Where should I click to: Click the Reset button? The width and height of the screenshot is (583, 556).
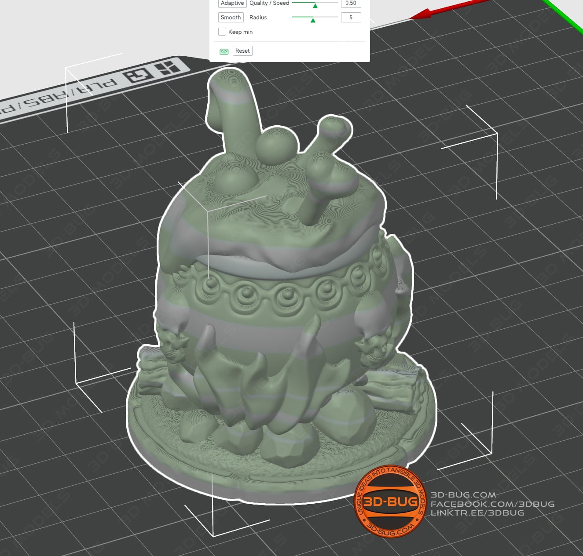tap(242, 51)
